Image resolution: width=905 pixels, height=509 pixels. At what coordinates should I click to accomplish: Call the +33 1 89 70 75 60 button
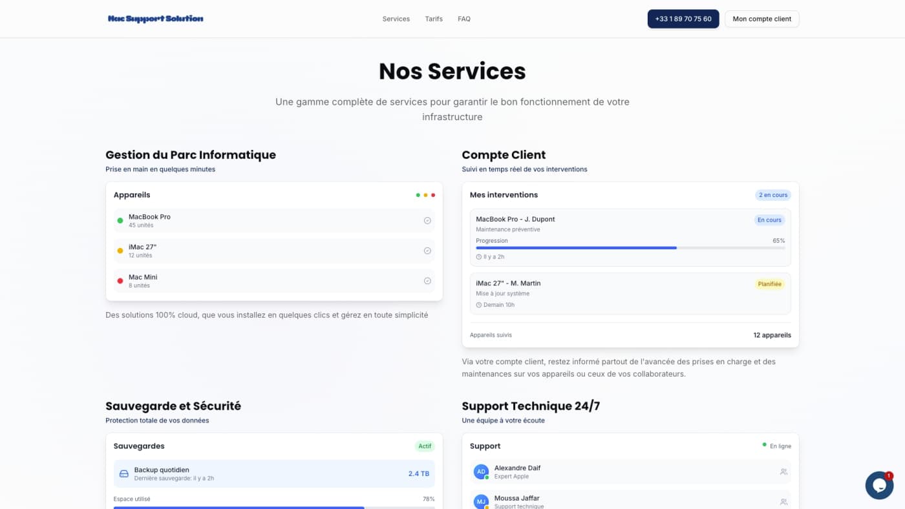(683, 19)
